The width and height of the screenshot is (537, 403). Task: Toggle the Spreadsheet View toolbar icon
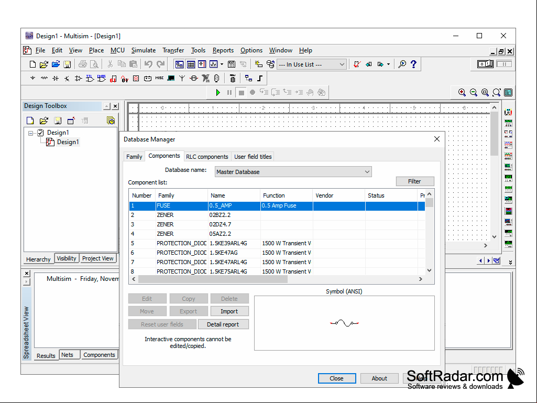[x=191, y=64]
